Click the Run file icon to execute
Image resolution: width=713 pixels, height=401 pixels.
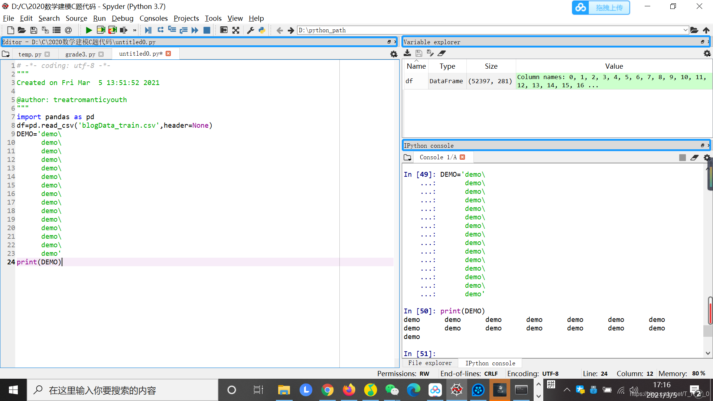(89, 30)
